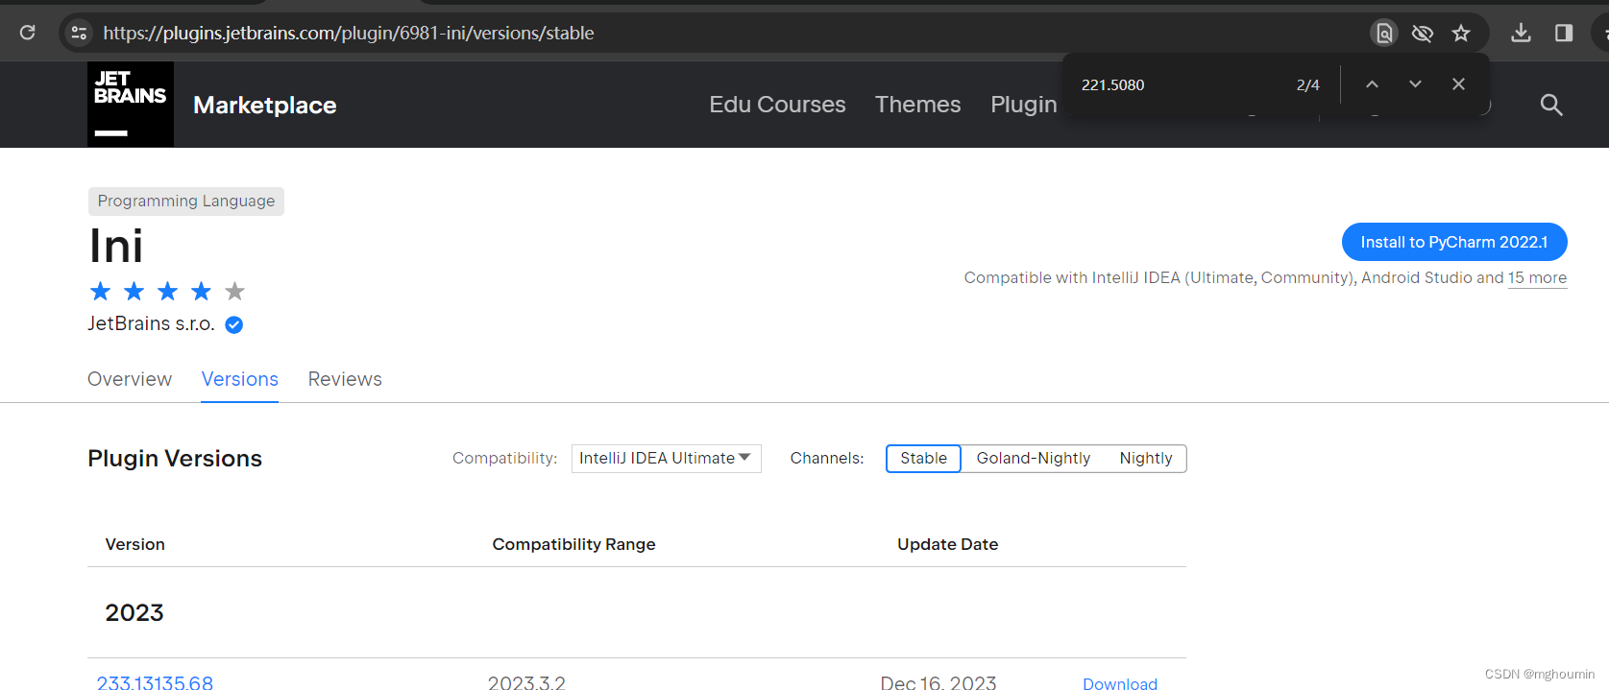Screen dimensions: 1609x690
Task: Click the verified vendor checkmark badge
Action: coord(233,325)
